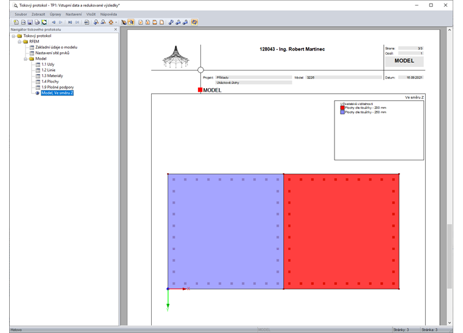This screenshot has height=333, width=463.
Task: Select 1.1 Uzly tree item
Action: click(48, 64)
